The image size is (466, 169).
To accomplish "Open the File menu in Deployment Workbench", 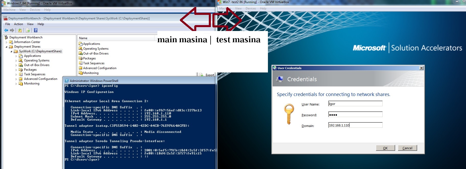I will (x=8, y=24).
